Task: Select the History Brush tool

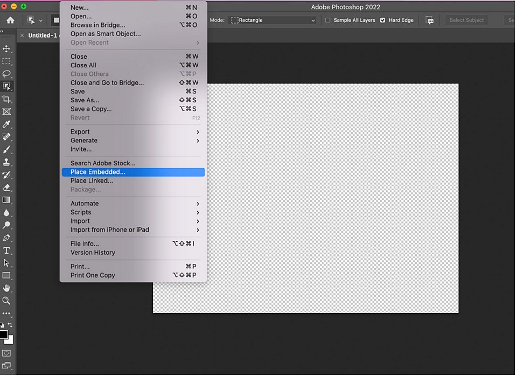Action: (x=6, y=175)
